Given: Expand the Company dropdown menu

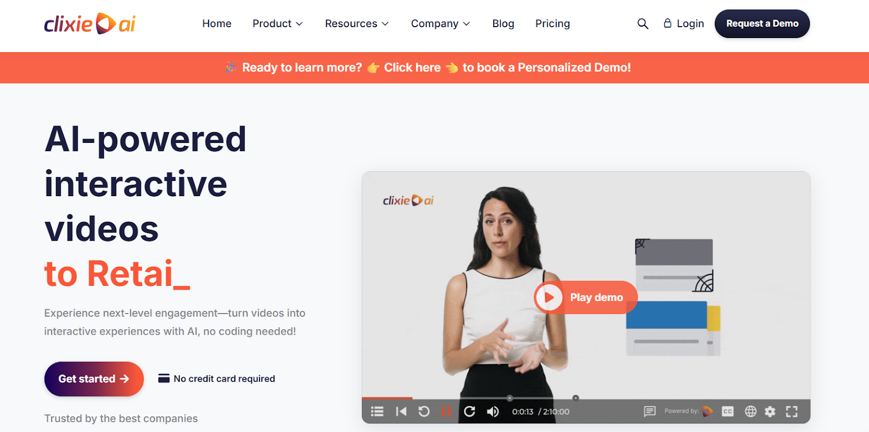Looking at the screenshot, I should (x=440, y=23).
